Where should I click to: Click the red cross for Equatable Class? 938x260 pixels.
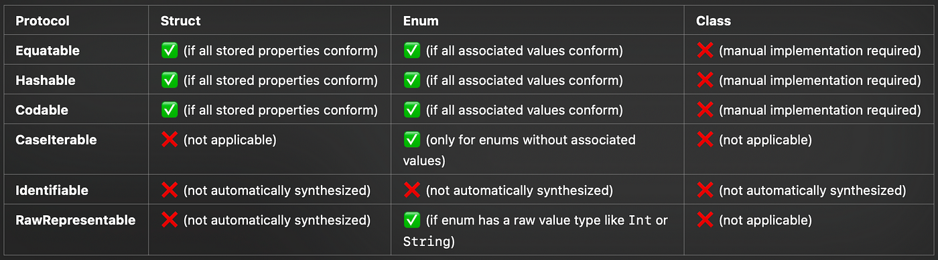coord(705,51)
